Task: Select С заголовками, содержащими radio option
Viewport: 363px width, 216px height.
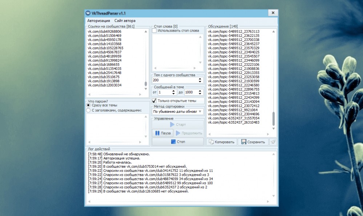Action: (x=88, y=111)
